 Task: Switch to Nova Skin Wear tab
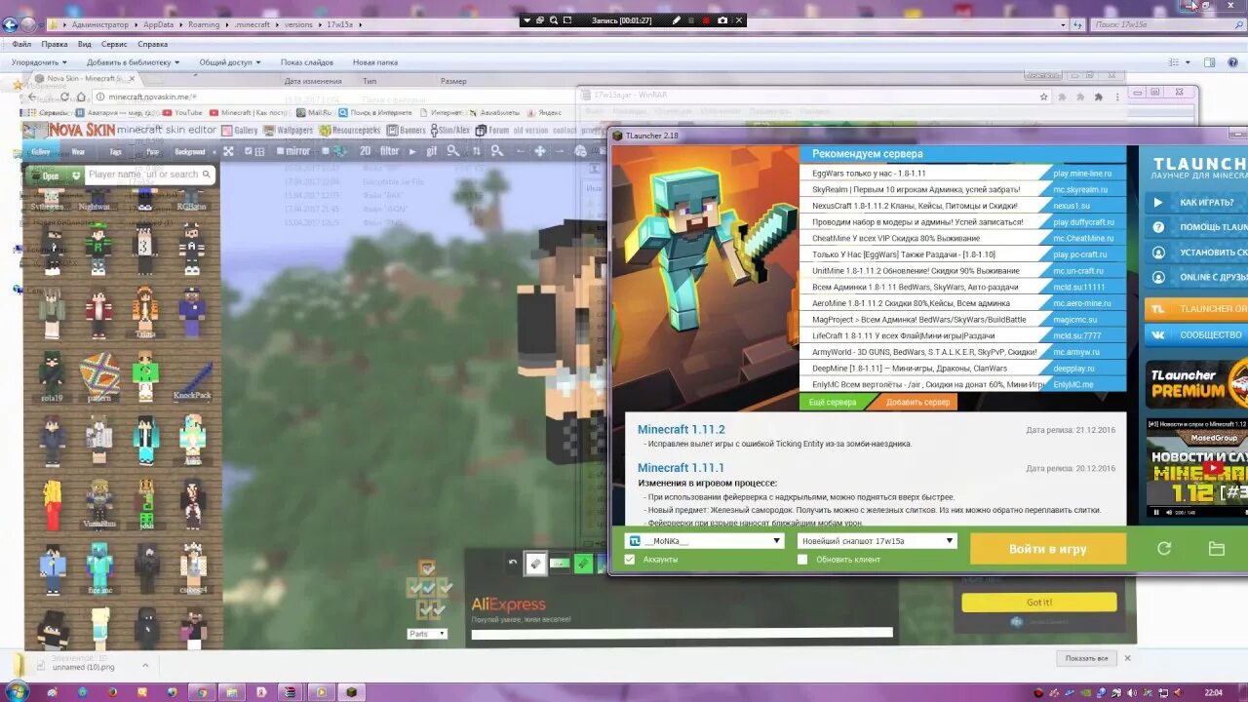(78, 152)
